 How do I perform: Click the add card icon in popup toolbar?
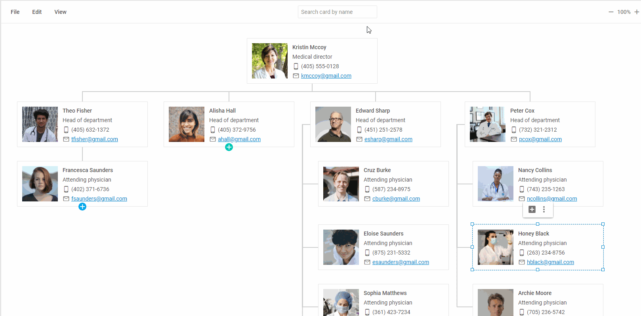[532, 209]
